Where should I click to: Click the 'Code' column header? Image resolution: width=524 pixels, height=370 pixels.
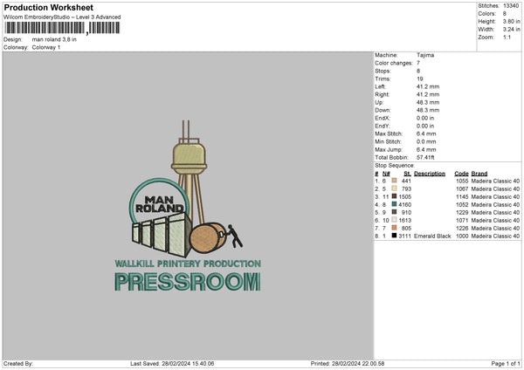coord(461,174)
